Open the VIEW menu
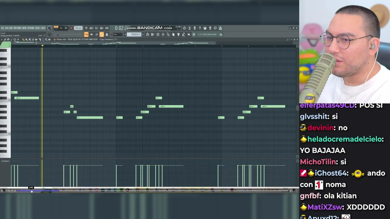This screenshot has height=219, width=390. [x=24, y=28]
